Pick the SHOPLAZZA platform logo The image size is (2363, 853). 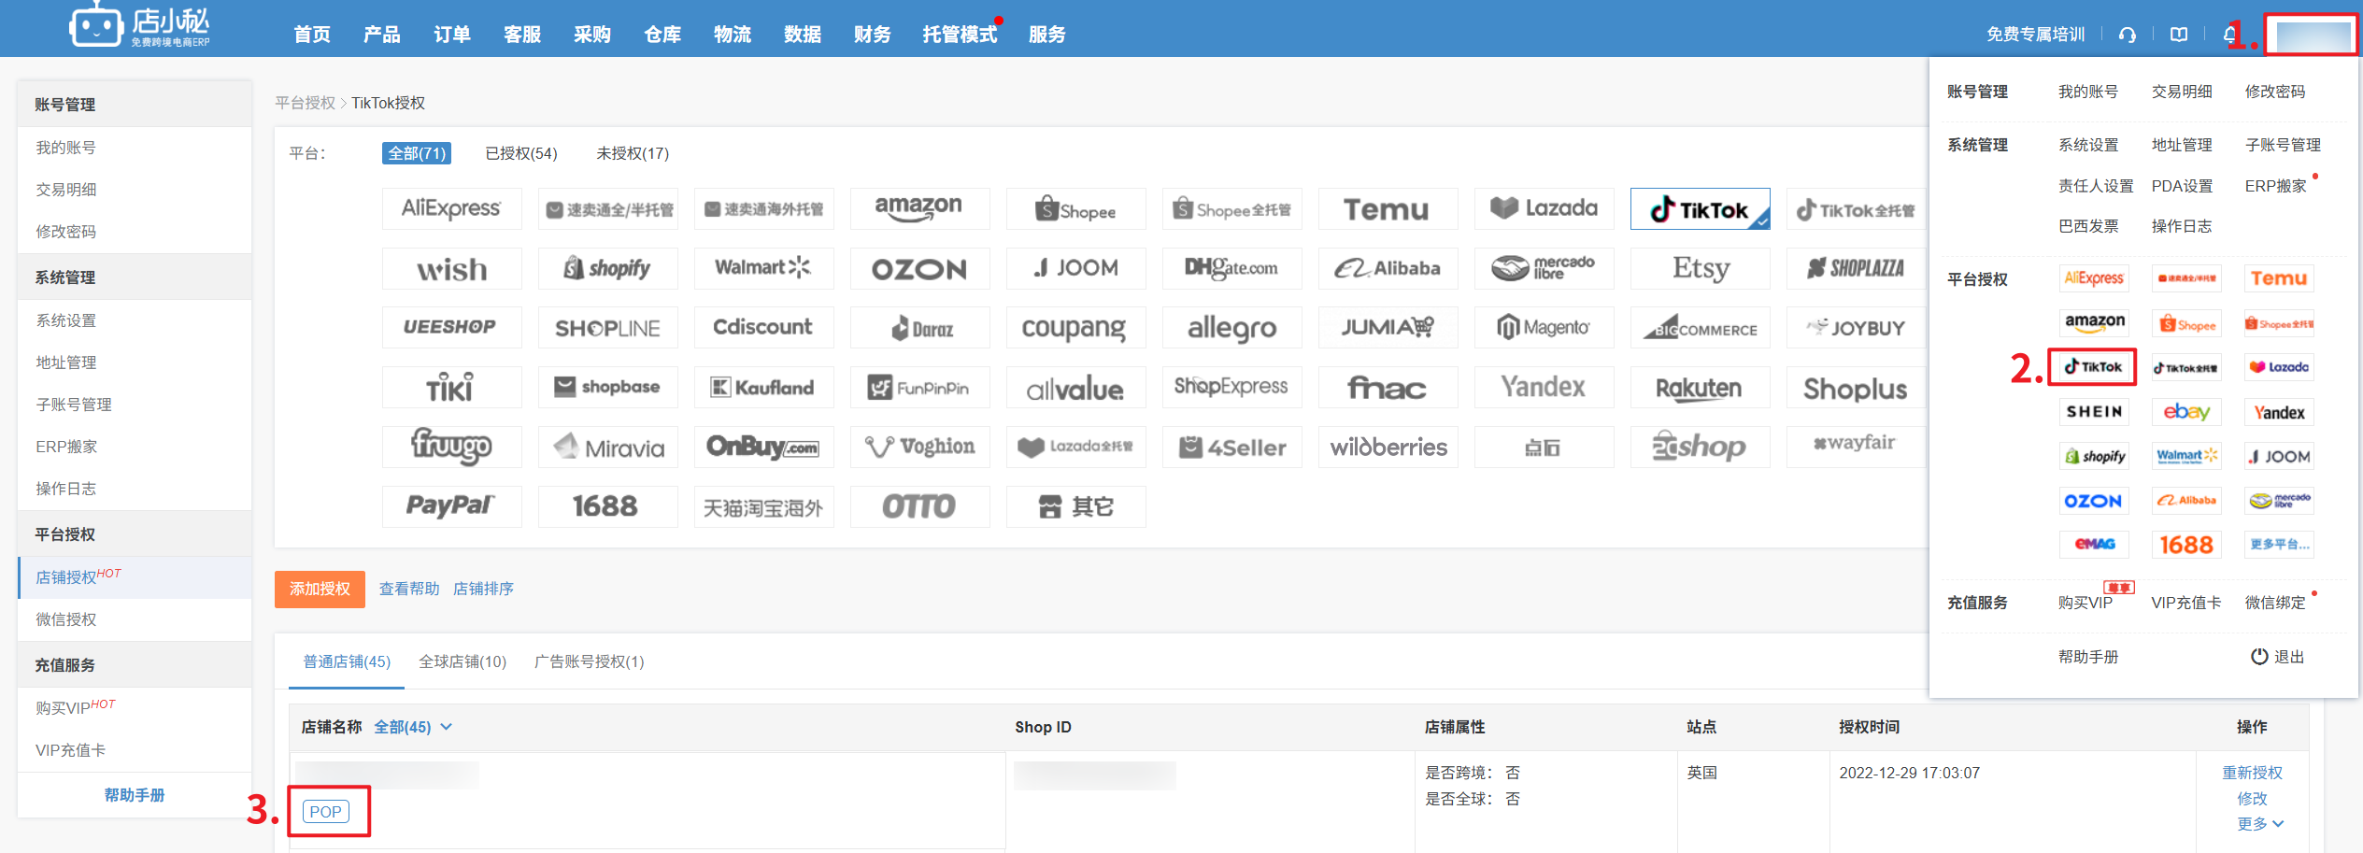[x=1856, y=269]
